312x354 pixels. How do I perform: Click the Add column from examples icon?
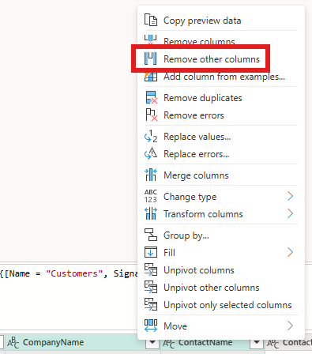[x=151, y=77]
